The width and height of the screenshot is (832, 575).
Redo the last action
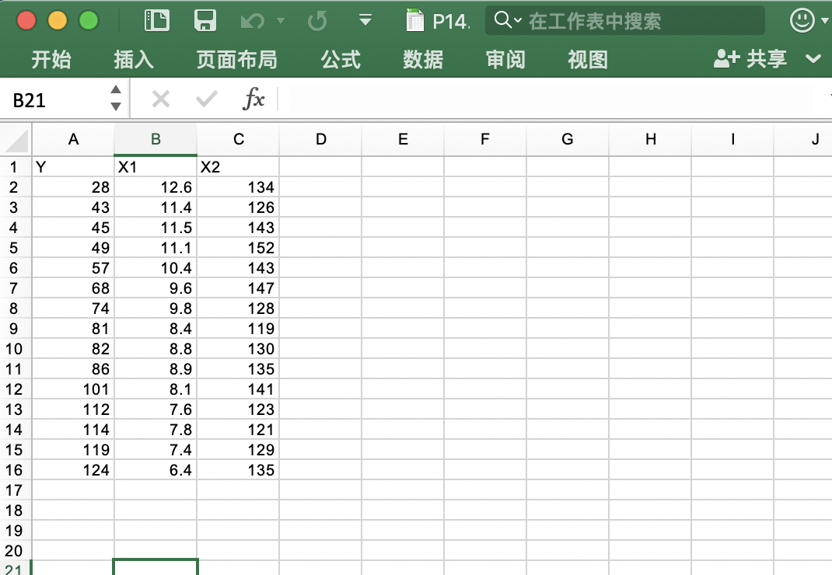pyautogui.click(x=317, y=21)
